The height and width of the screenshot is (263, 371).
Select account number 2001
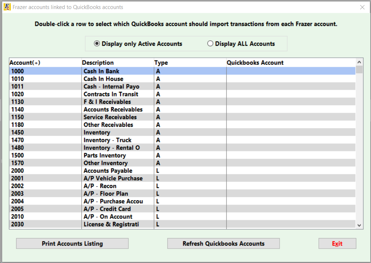point(18,178)
